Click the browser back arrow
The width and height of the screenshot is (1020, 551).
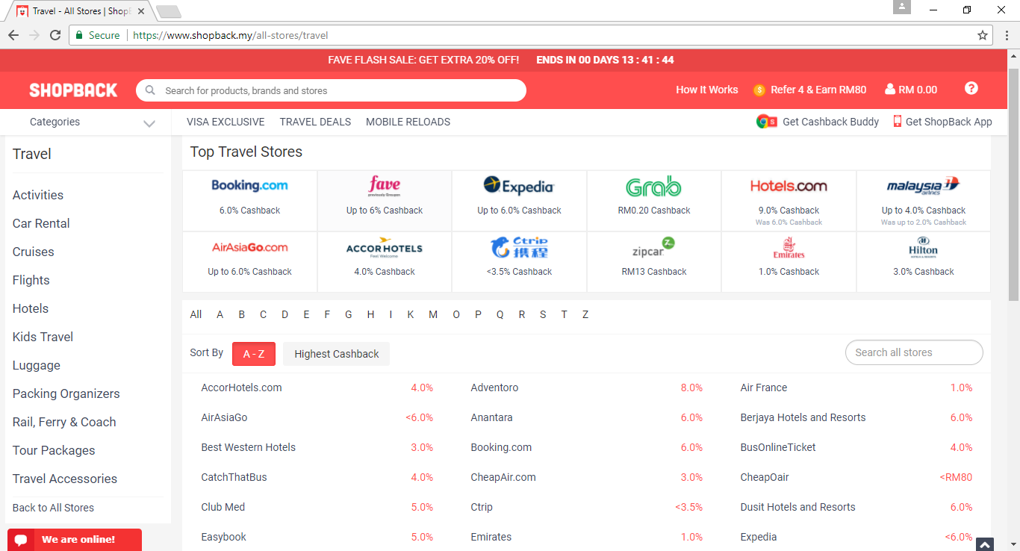click(x=13, y=35)
